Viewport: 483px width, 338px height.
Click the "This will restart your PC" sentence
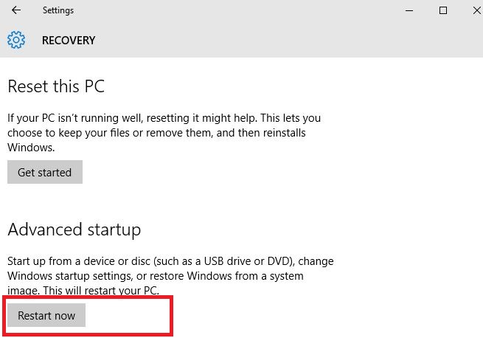101,291
